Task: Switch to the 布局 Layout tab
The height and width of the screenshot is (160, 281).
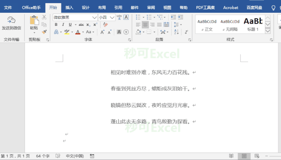Action: pos(102,8)
